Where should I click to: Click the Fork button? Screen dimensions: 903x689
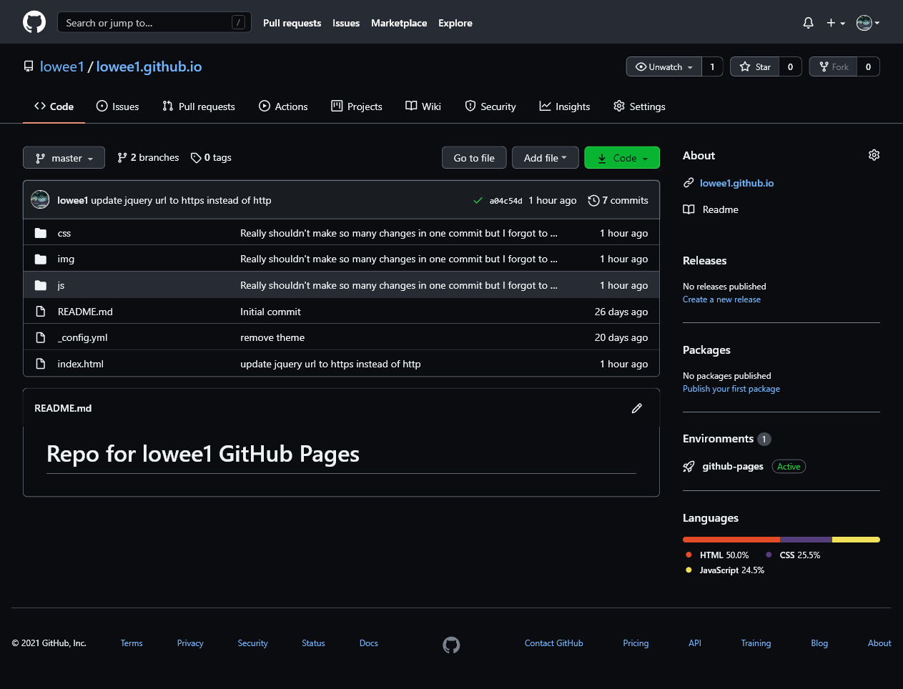[834, 66]
